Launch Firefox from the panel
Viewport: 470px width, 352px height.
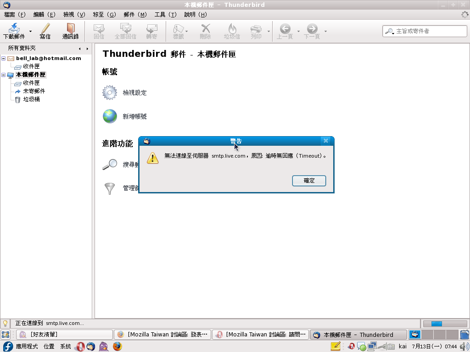pyautogui.click(x=117, y=346)
